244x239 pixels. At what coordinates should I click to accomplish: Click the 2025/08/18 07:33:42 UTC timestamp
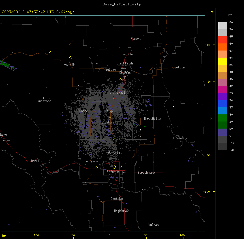coord(28,12)
